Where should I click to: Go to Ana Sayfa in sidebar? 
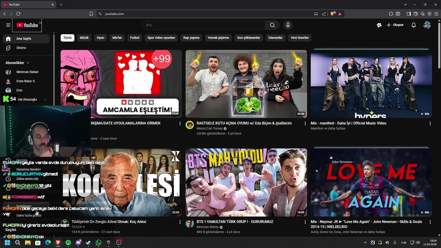click(x=26, y=39)
